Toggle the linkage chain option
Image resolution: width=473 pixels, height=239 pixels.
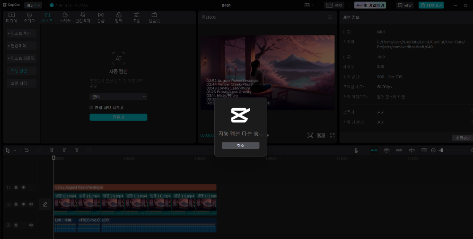coord(399,150)
